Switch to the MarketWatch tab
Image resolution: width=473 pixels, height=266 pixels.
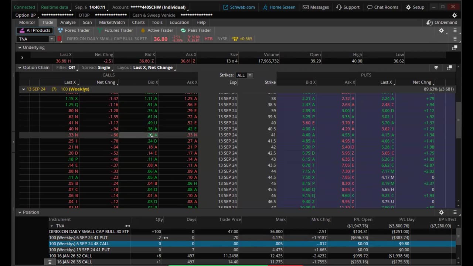tap(112, 22)
